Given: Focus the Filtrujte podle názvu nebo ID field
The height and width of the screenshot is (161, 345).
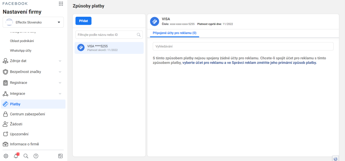Looking at the screenshot, I should point(109,35).
